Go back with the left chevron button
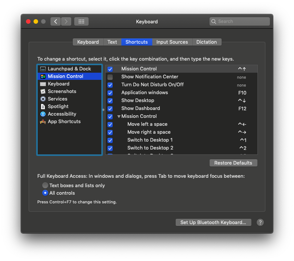This screenshot has height=261, width=294. coord(55,21)
